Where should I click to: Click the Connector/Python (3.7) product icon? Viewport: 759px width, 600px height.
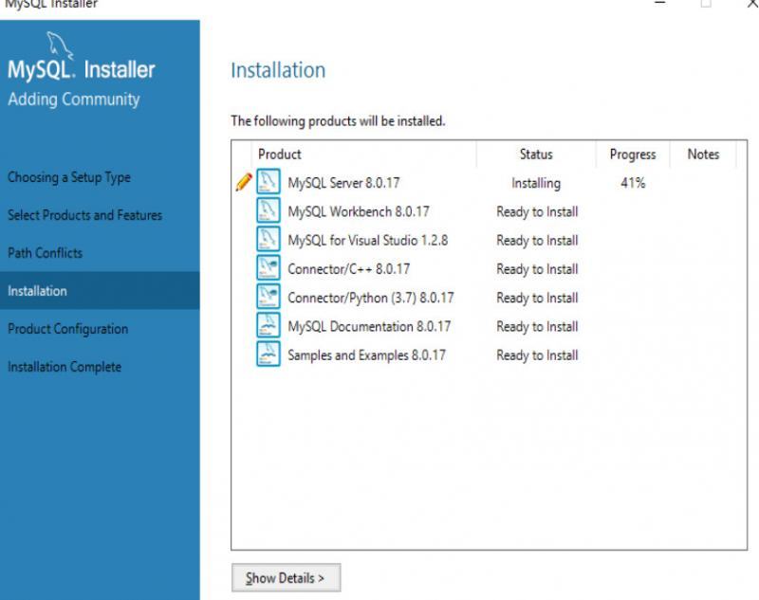pos(268,297)
